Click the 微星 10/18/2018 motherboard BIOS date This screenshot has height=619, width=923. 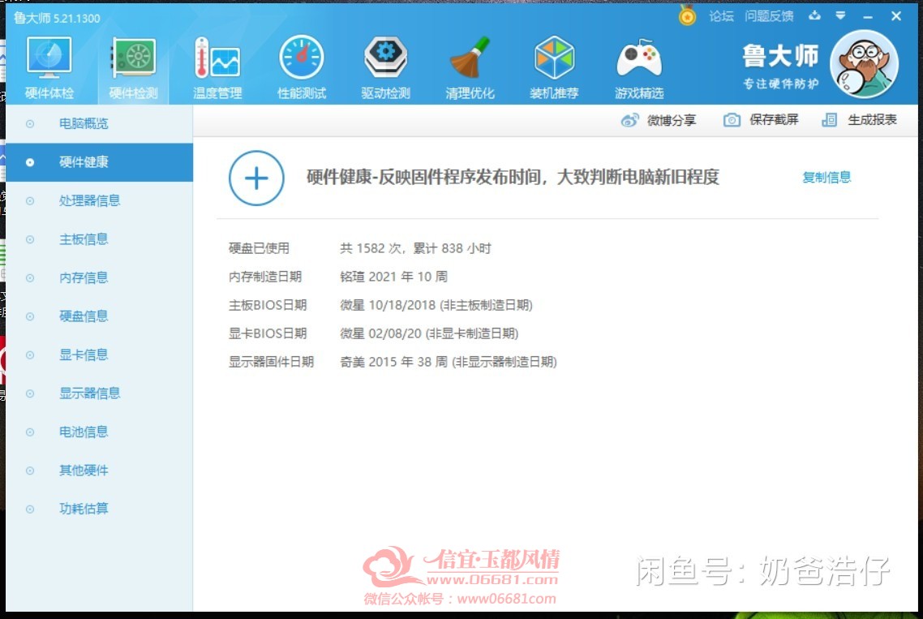[x=436, y=305]
